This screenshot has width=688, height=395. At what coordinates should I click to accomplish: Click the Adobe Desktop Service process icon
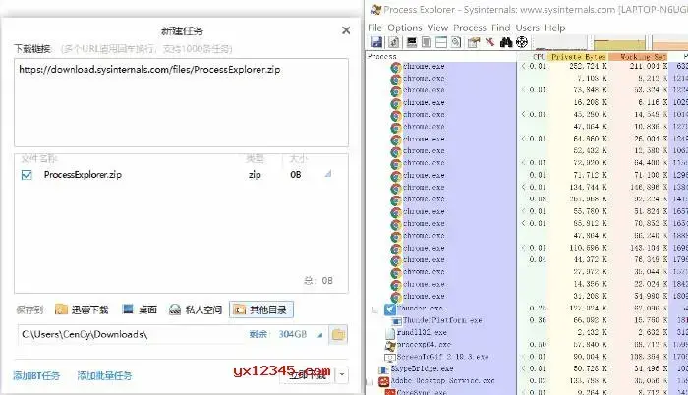[x=384, y=381]
